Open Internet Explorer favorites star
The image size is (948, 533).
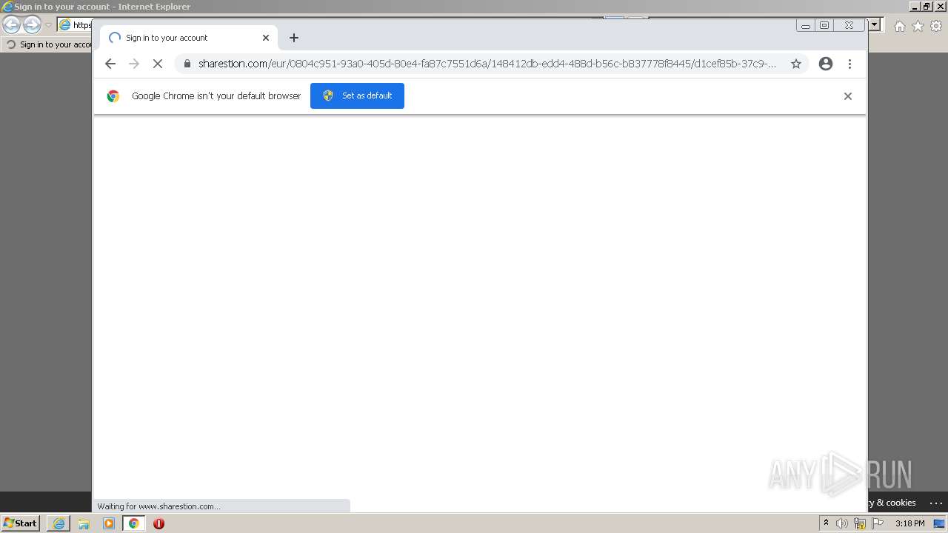coord(918,26)
